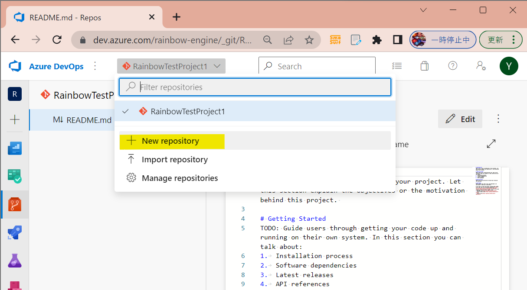The image size is (527, 290).
Task: Open the notepad pencil extension icon
Action: pos(356,40)
